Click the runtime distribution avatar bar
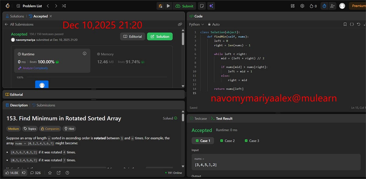This screenshot has height=179, width=366. (x=42, y=84)
